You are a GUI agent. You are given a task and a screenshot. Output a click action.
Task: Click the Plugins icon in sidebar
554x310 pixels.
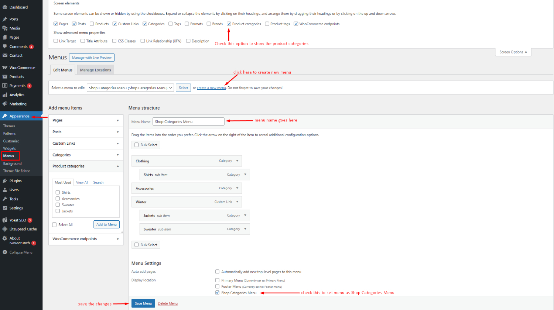(x=5, y=181)
